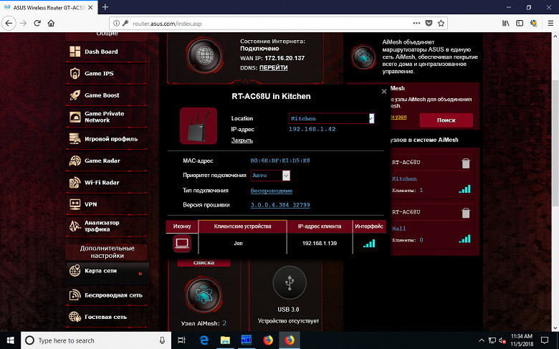Click the VPN sidebar icon
The width and height of the screenshot is (559, 349).
pyautogui.click(x=75, y=204)
